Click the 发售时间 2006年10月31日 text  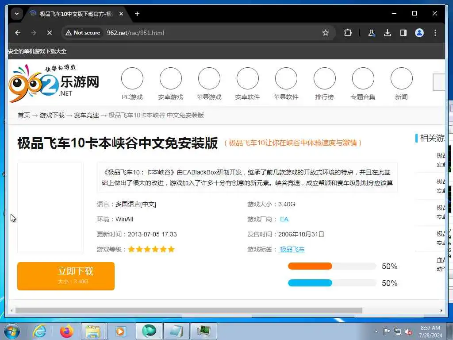click(285, 234)
